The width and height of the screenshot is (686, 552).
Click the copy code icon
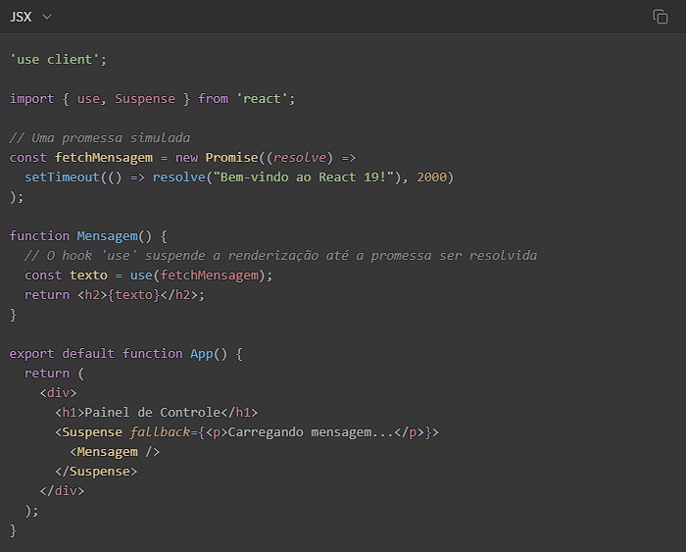point(661,17)
